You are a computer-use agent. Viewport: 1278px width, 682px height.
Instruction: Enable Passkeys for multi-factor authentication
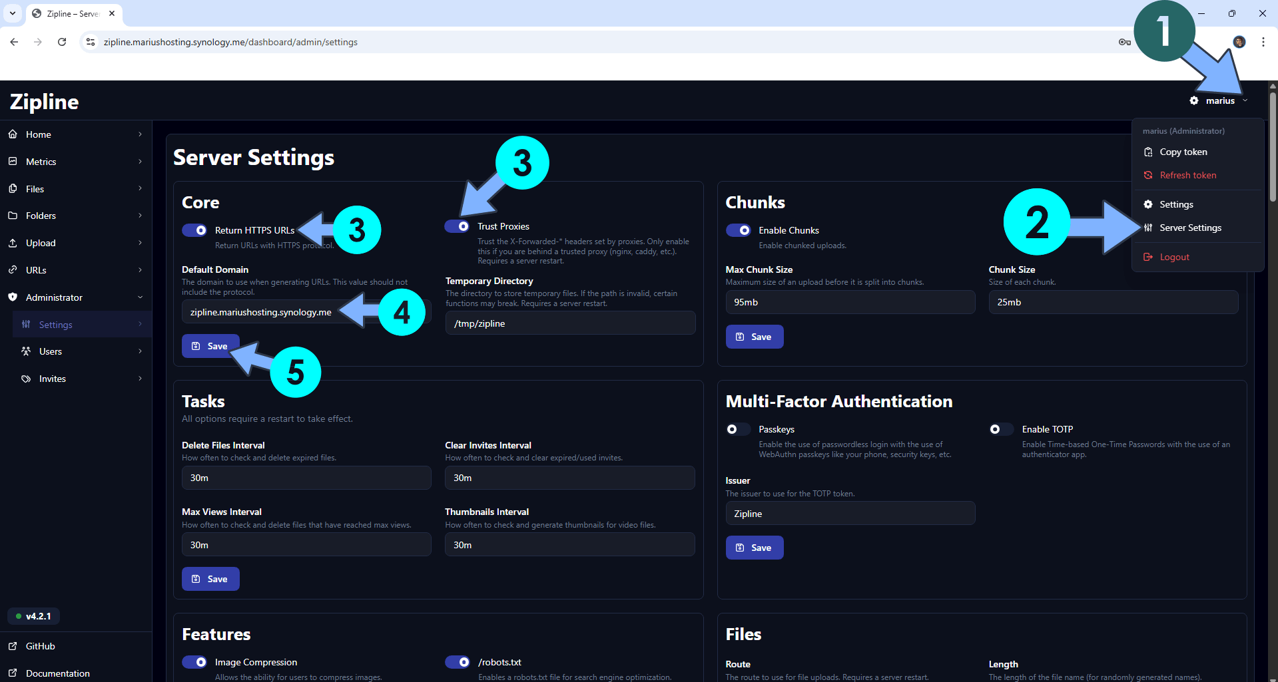click(x=737, y=428)
